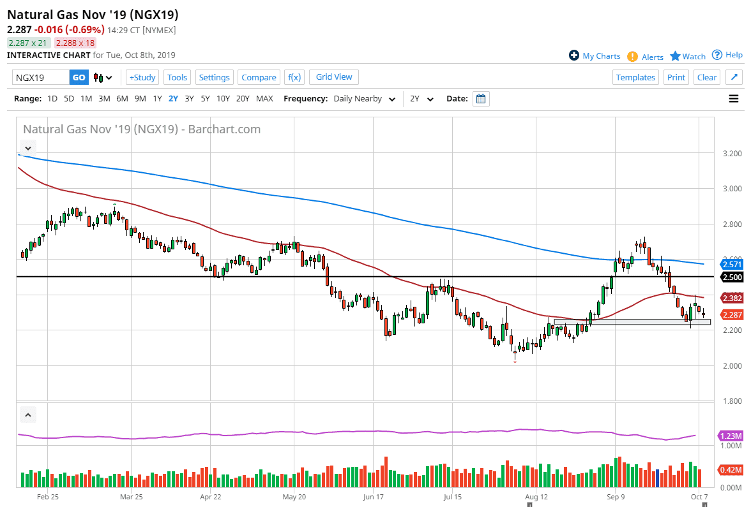Click the My Charts plus icon

(574, 55)
